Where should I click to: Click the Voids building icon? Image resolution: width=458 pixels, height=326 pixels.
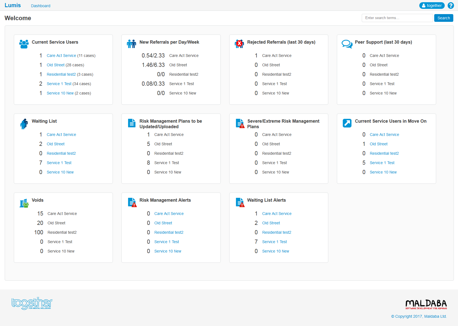(24, 203)
